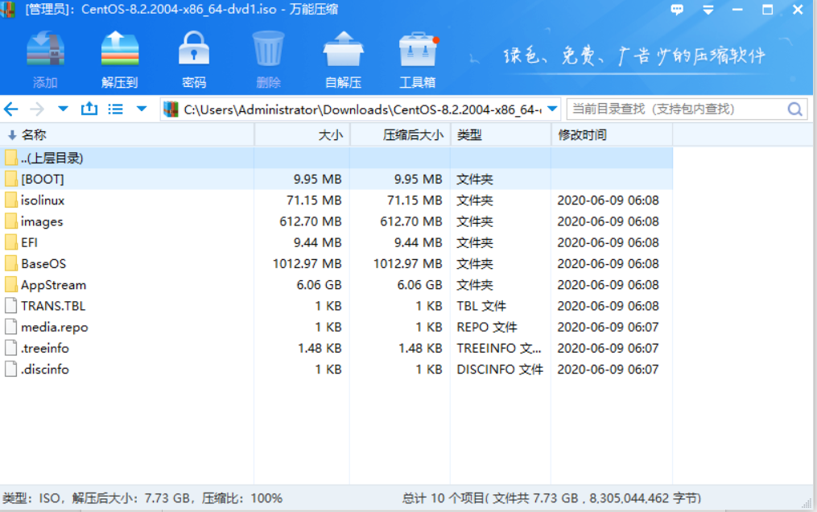Screen dimensions: 817x512
Task: Select the EFI folder
Action: pyautogui.click(x=336, y=242)
